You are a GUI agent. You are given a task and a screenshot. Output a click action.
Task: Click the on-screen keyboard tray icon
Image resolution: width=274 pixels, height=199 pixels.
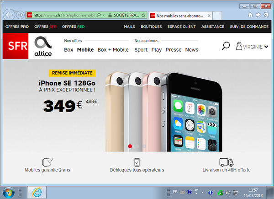point(182,192)
